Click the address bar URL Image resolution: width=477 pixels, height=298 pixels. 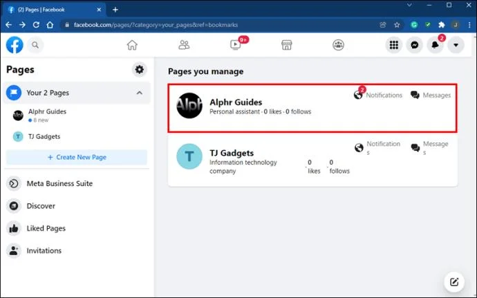[156, 25]
